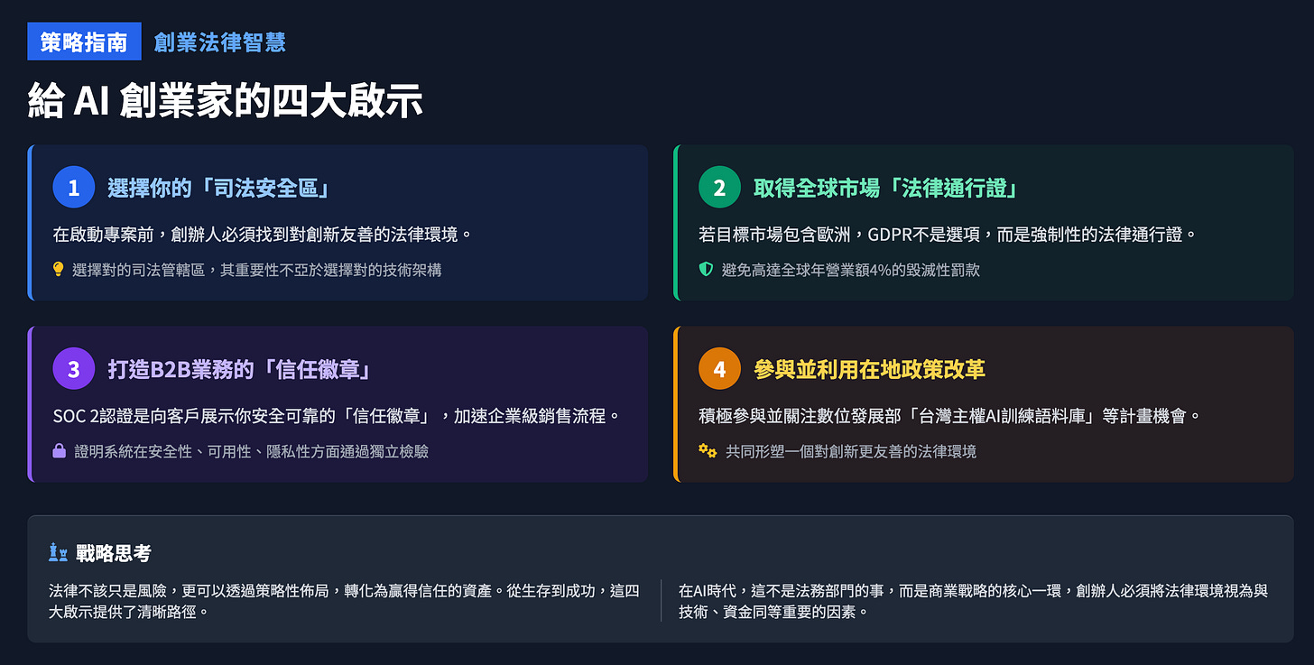The width and height of the screenshot is (1314, 665).
Task: Click the orange number 4 circle
Action: [719, 368]
